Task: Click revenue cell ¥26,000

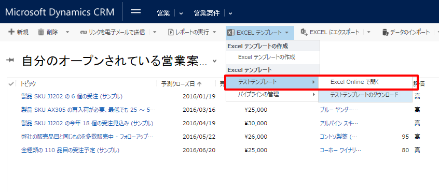Action: click(x=256, y=137)
